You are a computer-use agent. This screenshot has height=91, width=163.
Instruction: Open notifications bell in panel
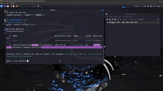[148, 6]
